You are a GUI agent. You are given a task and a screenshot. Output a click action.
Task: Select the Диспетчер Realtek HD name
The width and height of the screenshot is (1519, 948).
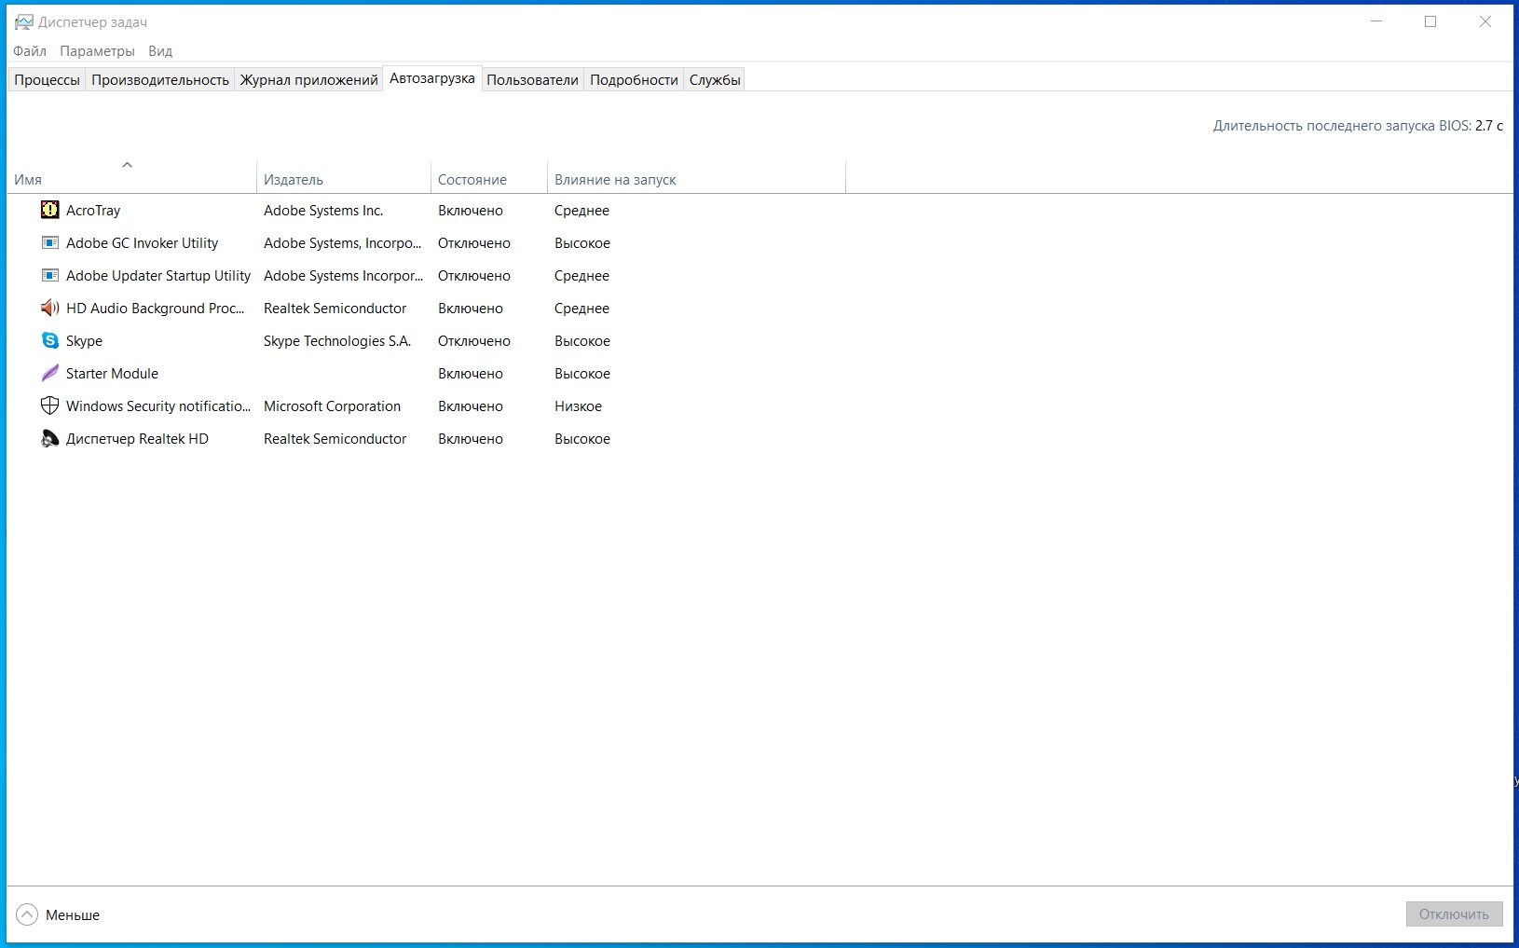click(137, 439)
